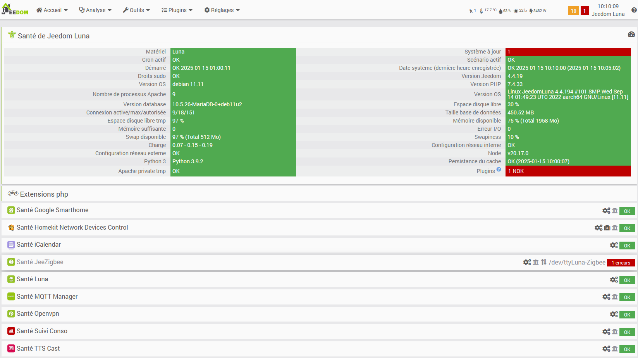Open the Plugins menu
Viewport: 638px width, 358px height.
[177, 10]
